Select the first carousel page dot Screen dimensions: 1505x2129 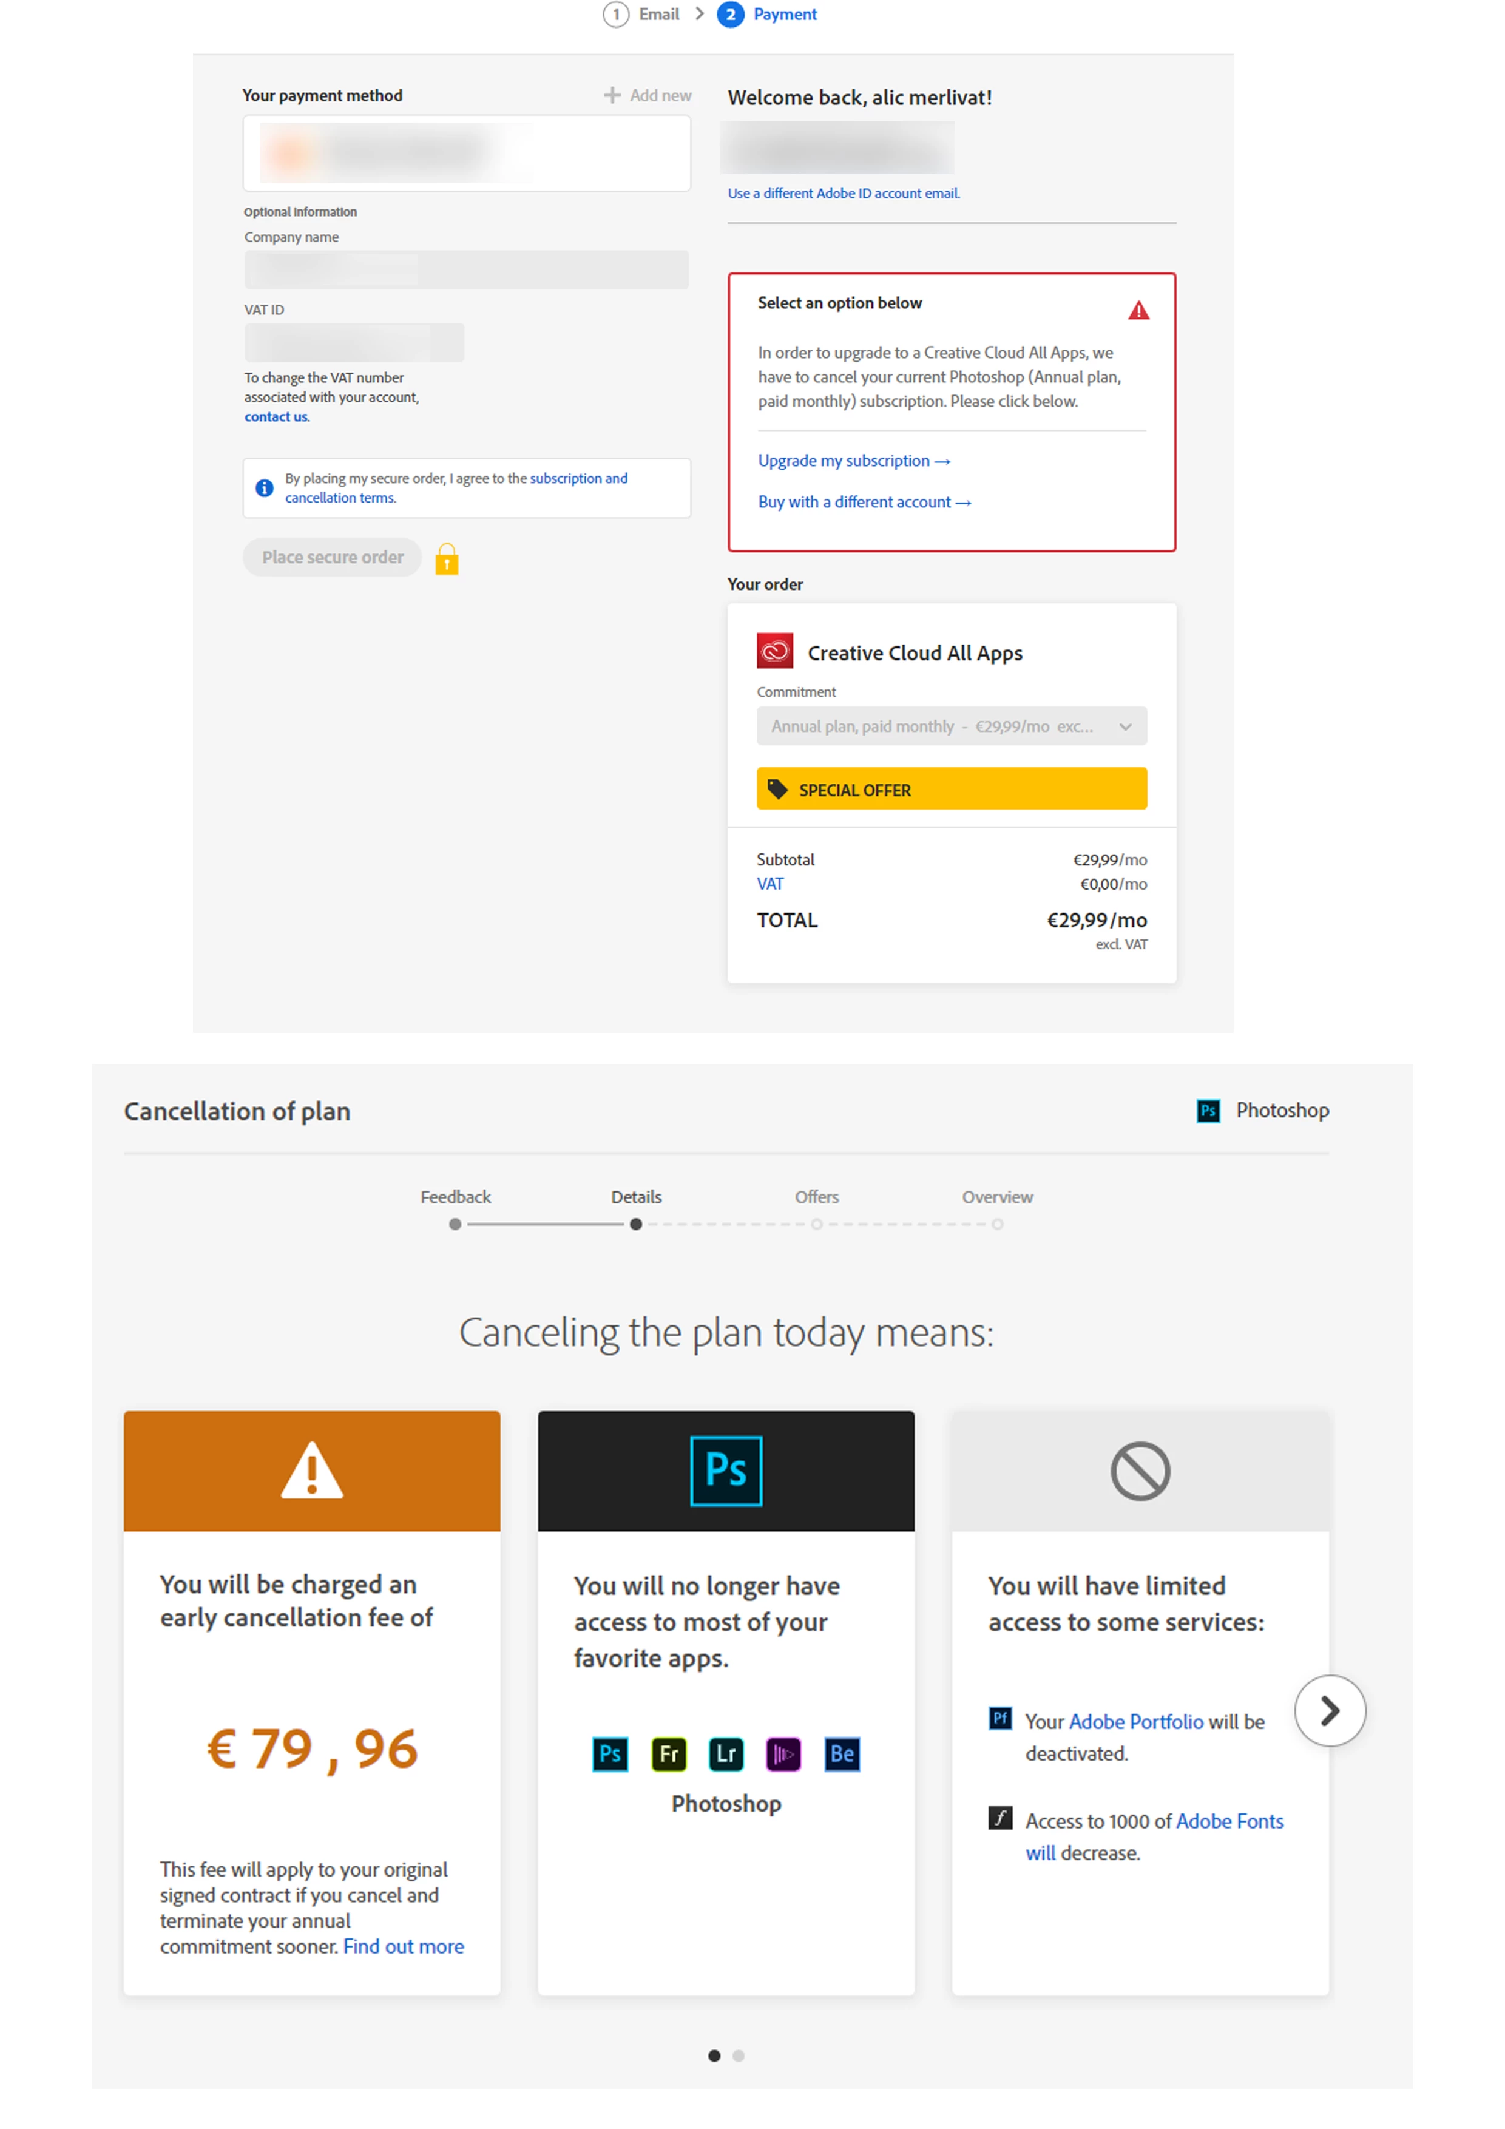[713, 2056]
